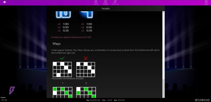211x102 pixels.
Task: Close the paytable with the X icon
Action: pyautogui.click(x=206, y=2)
